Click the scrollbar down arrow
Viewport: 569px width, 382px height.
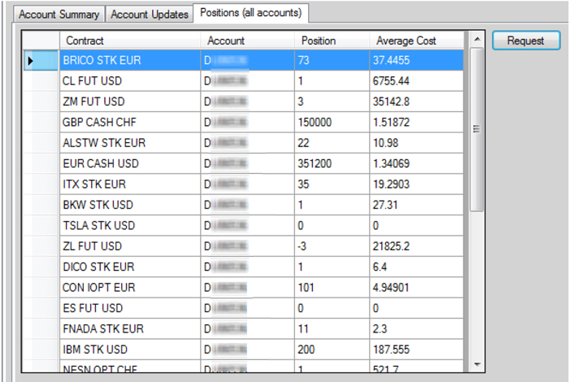(476, 364)
